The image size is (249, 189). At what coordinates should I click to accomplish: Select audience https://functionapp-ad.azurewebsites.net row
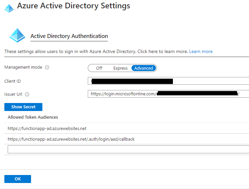tap(127, 128)
